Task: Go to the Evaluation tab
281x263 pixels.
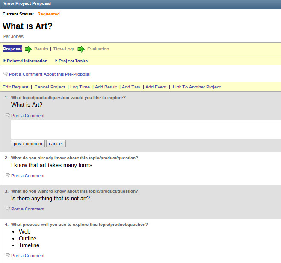Action: 98,49
